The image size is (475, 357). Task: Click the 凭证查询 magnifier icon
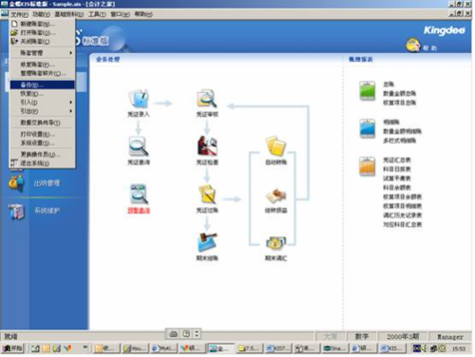[x=139, y=146]
